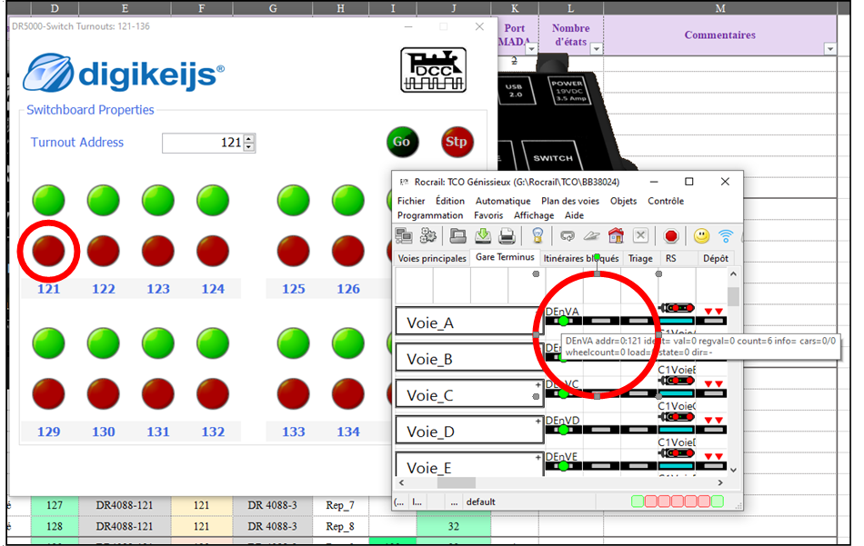Click the green LED for turnout 130
Screen dimensions: 864x546
coord(103,342)
